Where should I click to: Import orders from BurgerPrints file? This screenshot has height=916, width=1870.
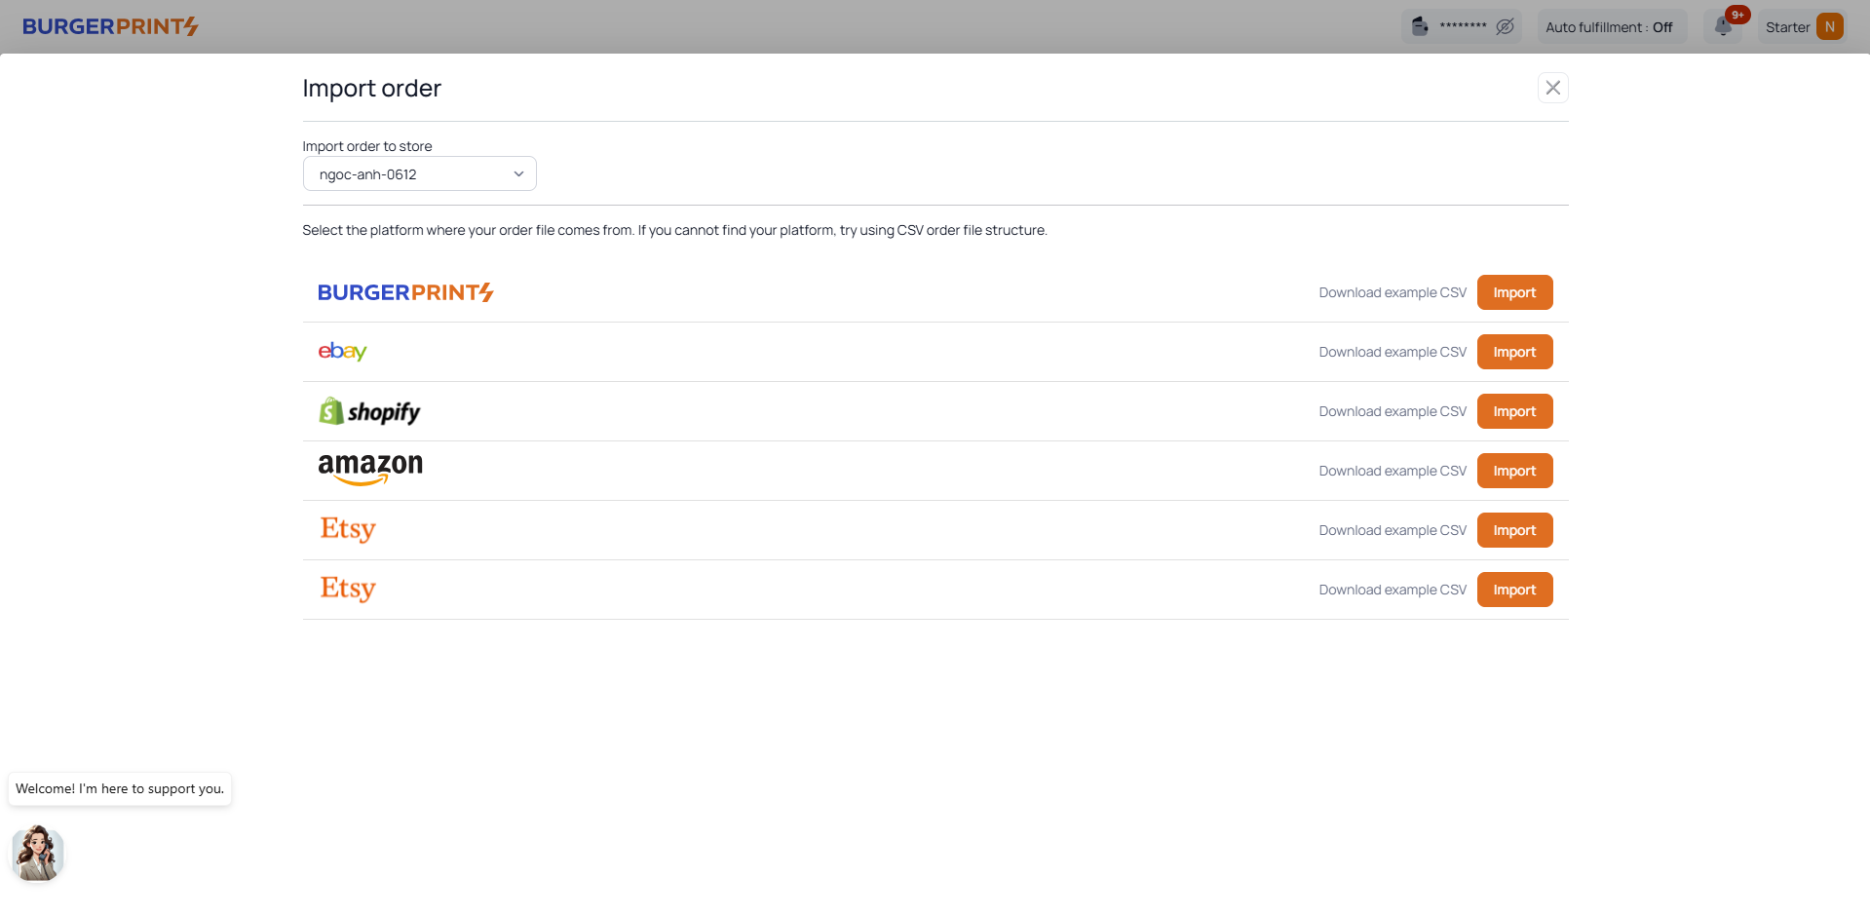1514,292
